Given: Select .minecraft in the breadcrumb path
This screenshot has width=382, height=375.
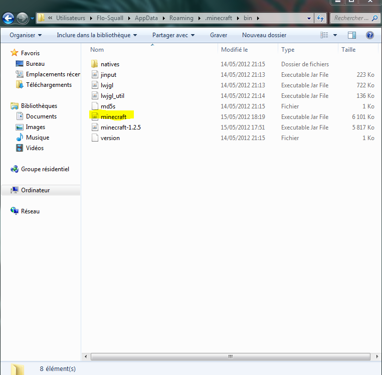Looking at the screenshot, I should pos(219,18).
